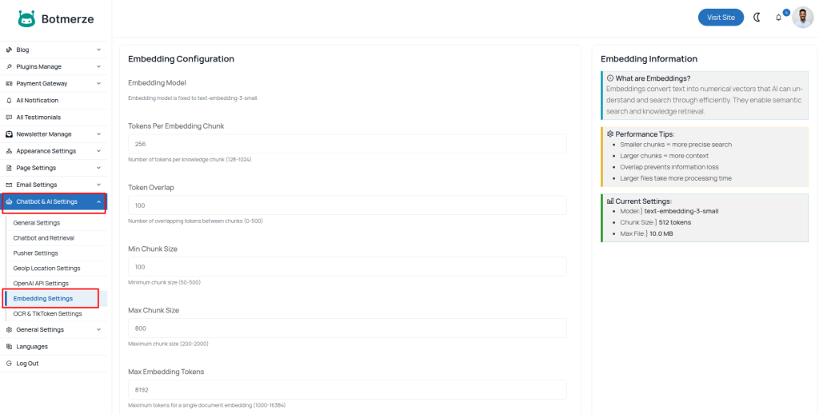The image size is (819, 414).
Task: Click the Tokens Per Embedding Chunk field
Action: [x=347, y=144]
